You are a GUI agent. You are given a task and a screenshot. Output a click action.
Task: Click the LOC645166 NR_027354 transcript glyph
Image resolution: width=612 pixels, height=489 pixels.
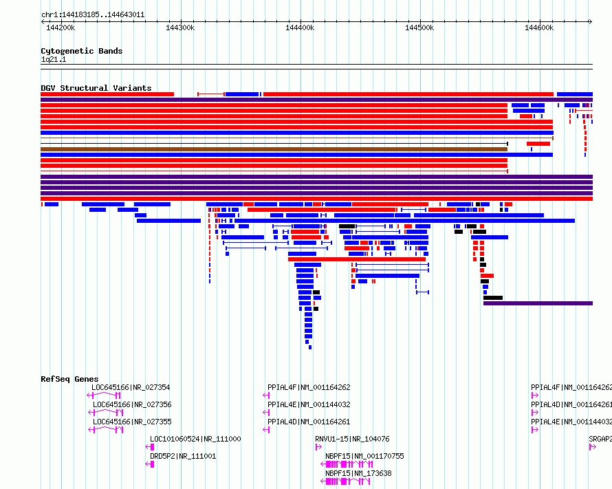click(x=103, y=395)
